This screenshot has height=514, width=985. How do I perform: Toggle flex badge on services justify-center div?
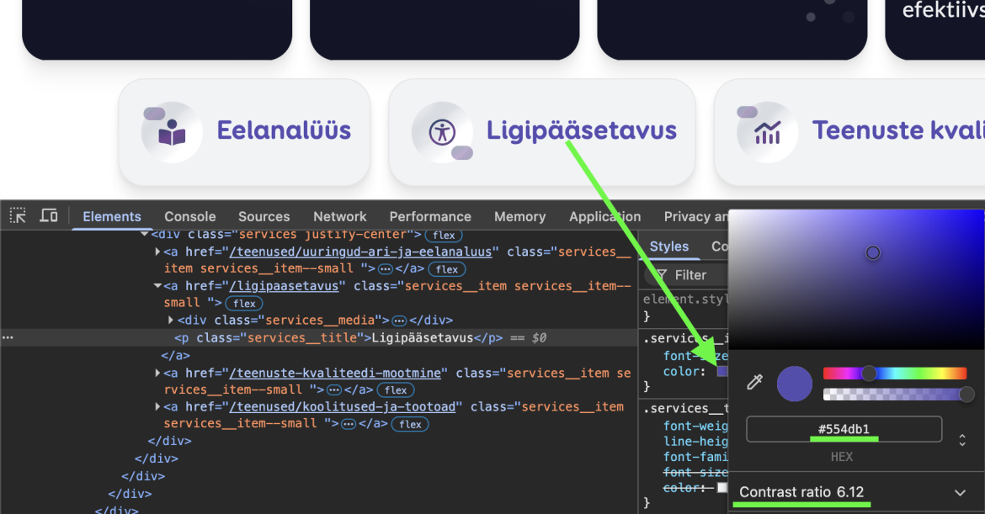coord(444,236)
